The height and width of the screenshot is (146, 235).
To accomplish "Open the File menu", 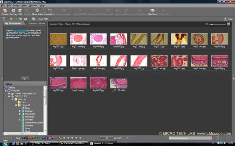I will 3,5.
